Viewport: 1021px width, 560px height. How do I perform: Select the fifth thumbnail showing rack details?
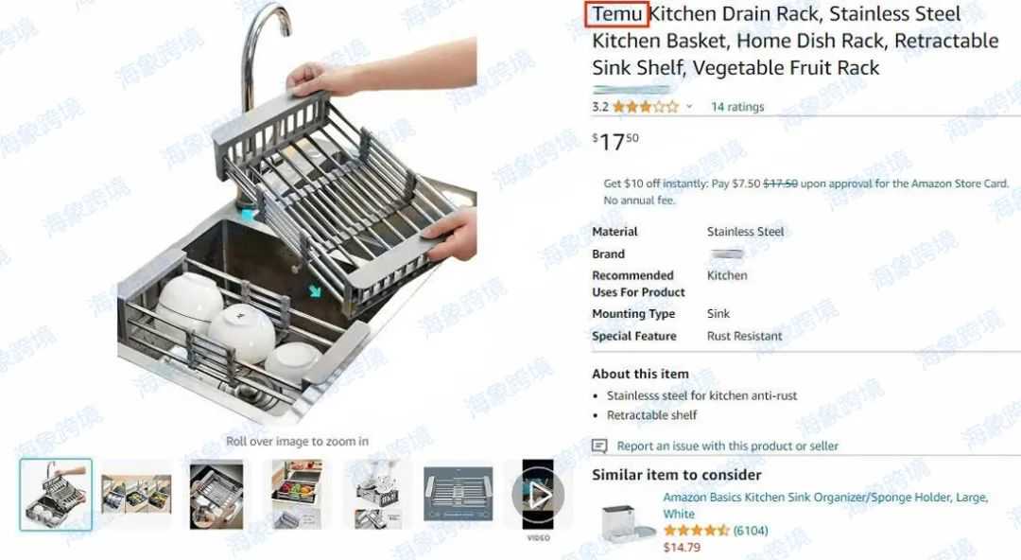pyautogui.click(x=377, y=495)
